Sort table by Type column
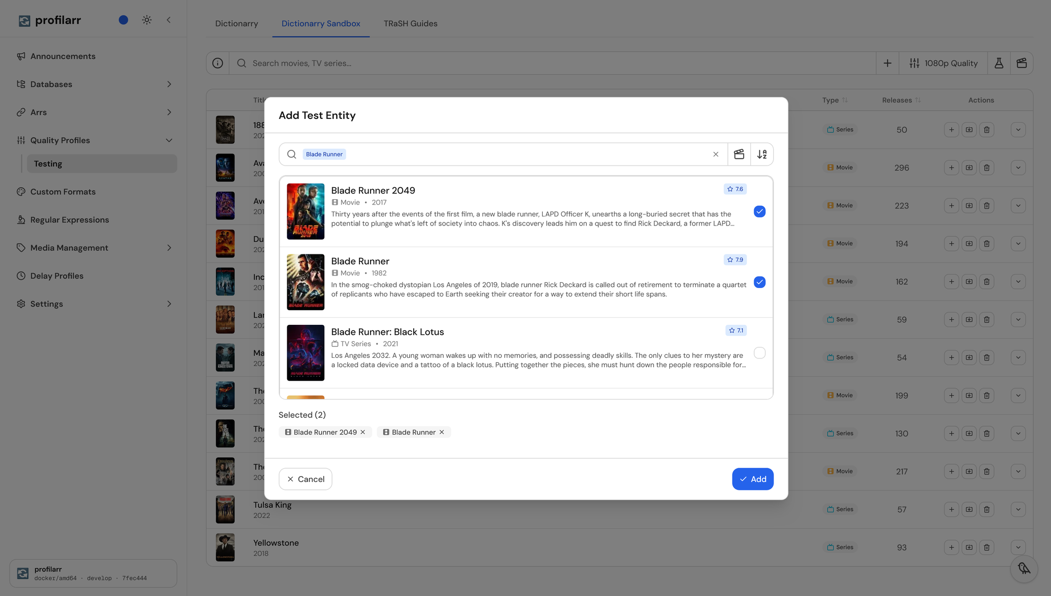Screen dimensions: 1051x596 [x=835, y=100]
